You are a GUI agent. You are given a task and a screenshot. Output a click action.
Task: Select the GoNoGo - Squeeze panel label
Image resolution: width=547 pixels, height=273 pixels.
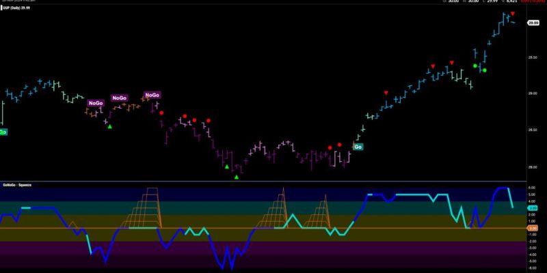[x=18, y=185]
